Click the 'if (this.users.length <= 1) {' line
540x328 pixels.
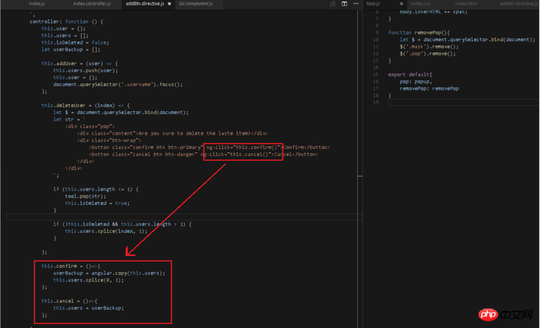(x=96, y=189)
